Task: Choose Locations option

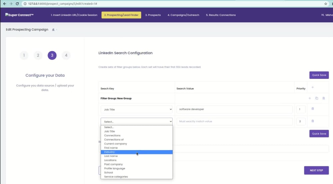Action: [x=137, y=160]
